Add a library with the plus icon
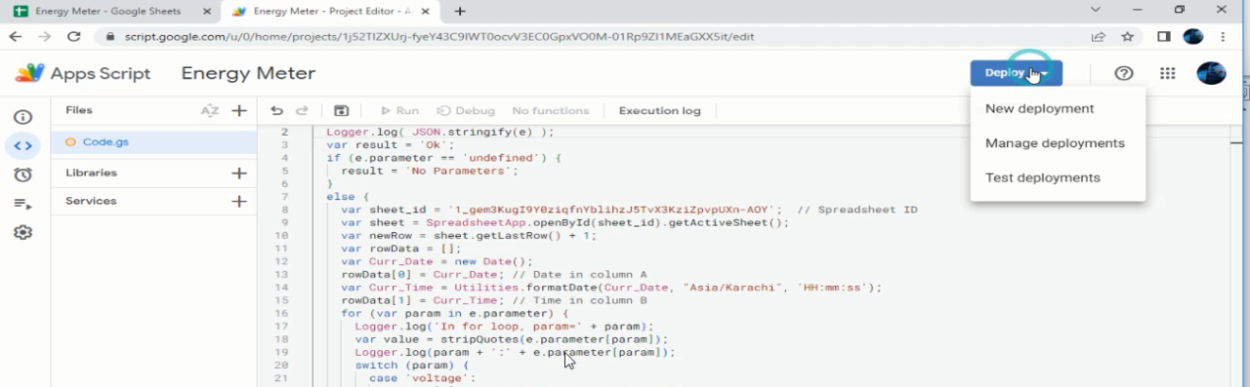This screenshot has height=387, width=1250. pos(239,174)
